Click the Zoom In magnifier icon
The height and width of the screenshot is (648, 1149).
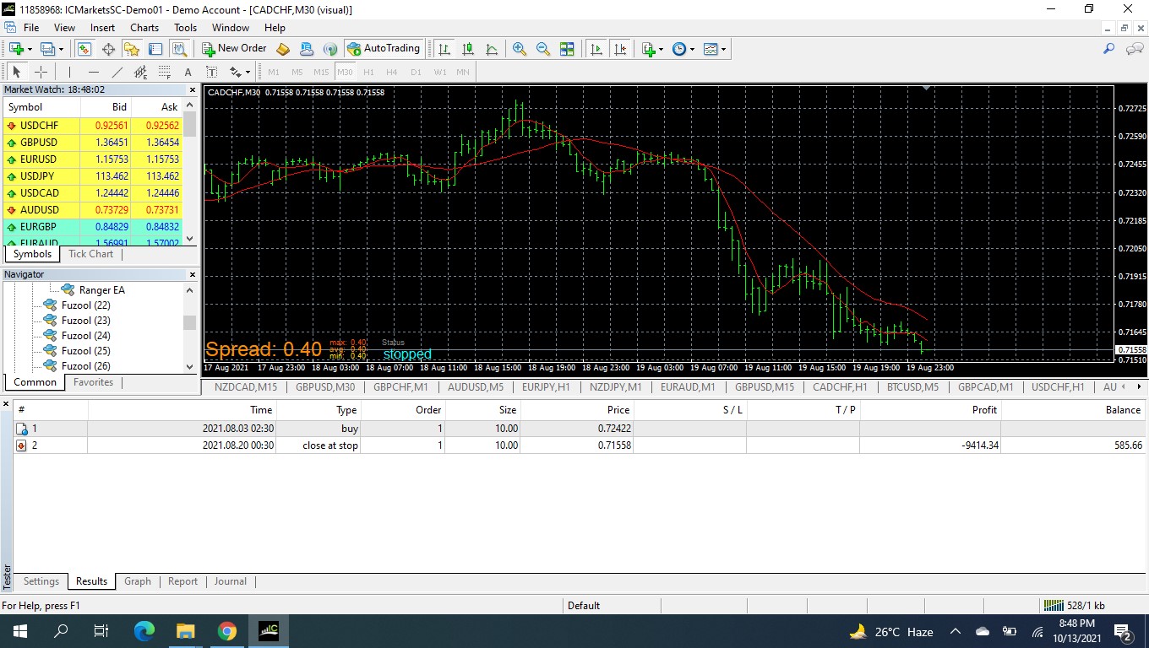(520, 49)
